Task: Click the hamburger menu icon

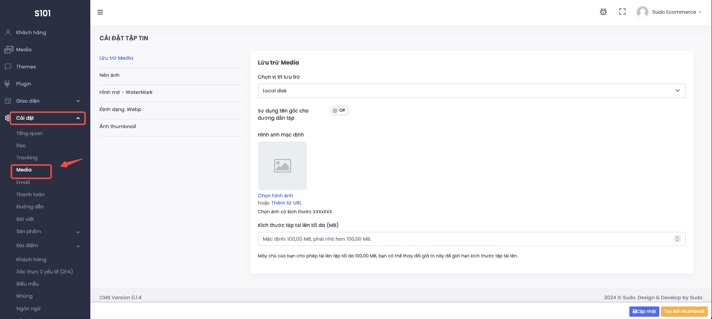Action: [100, 12]
